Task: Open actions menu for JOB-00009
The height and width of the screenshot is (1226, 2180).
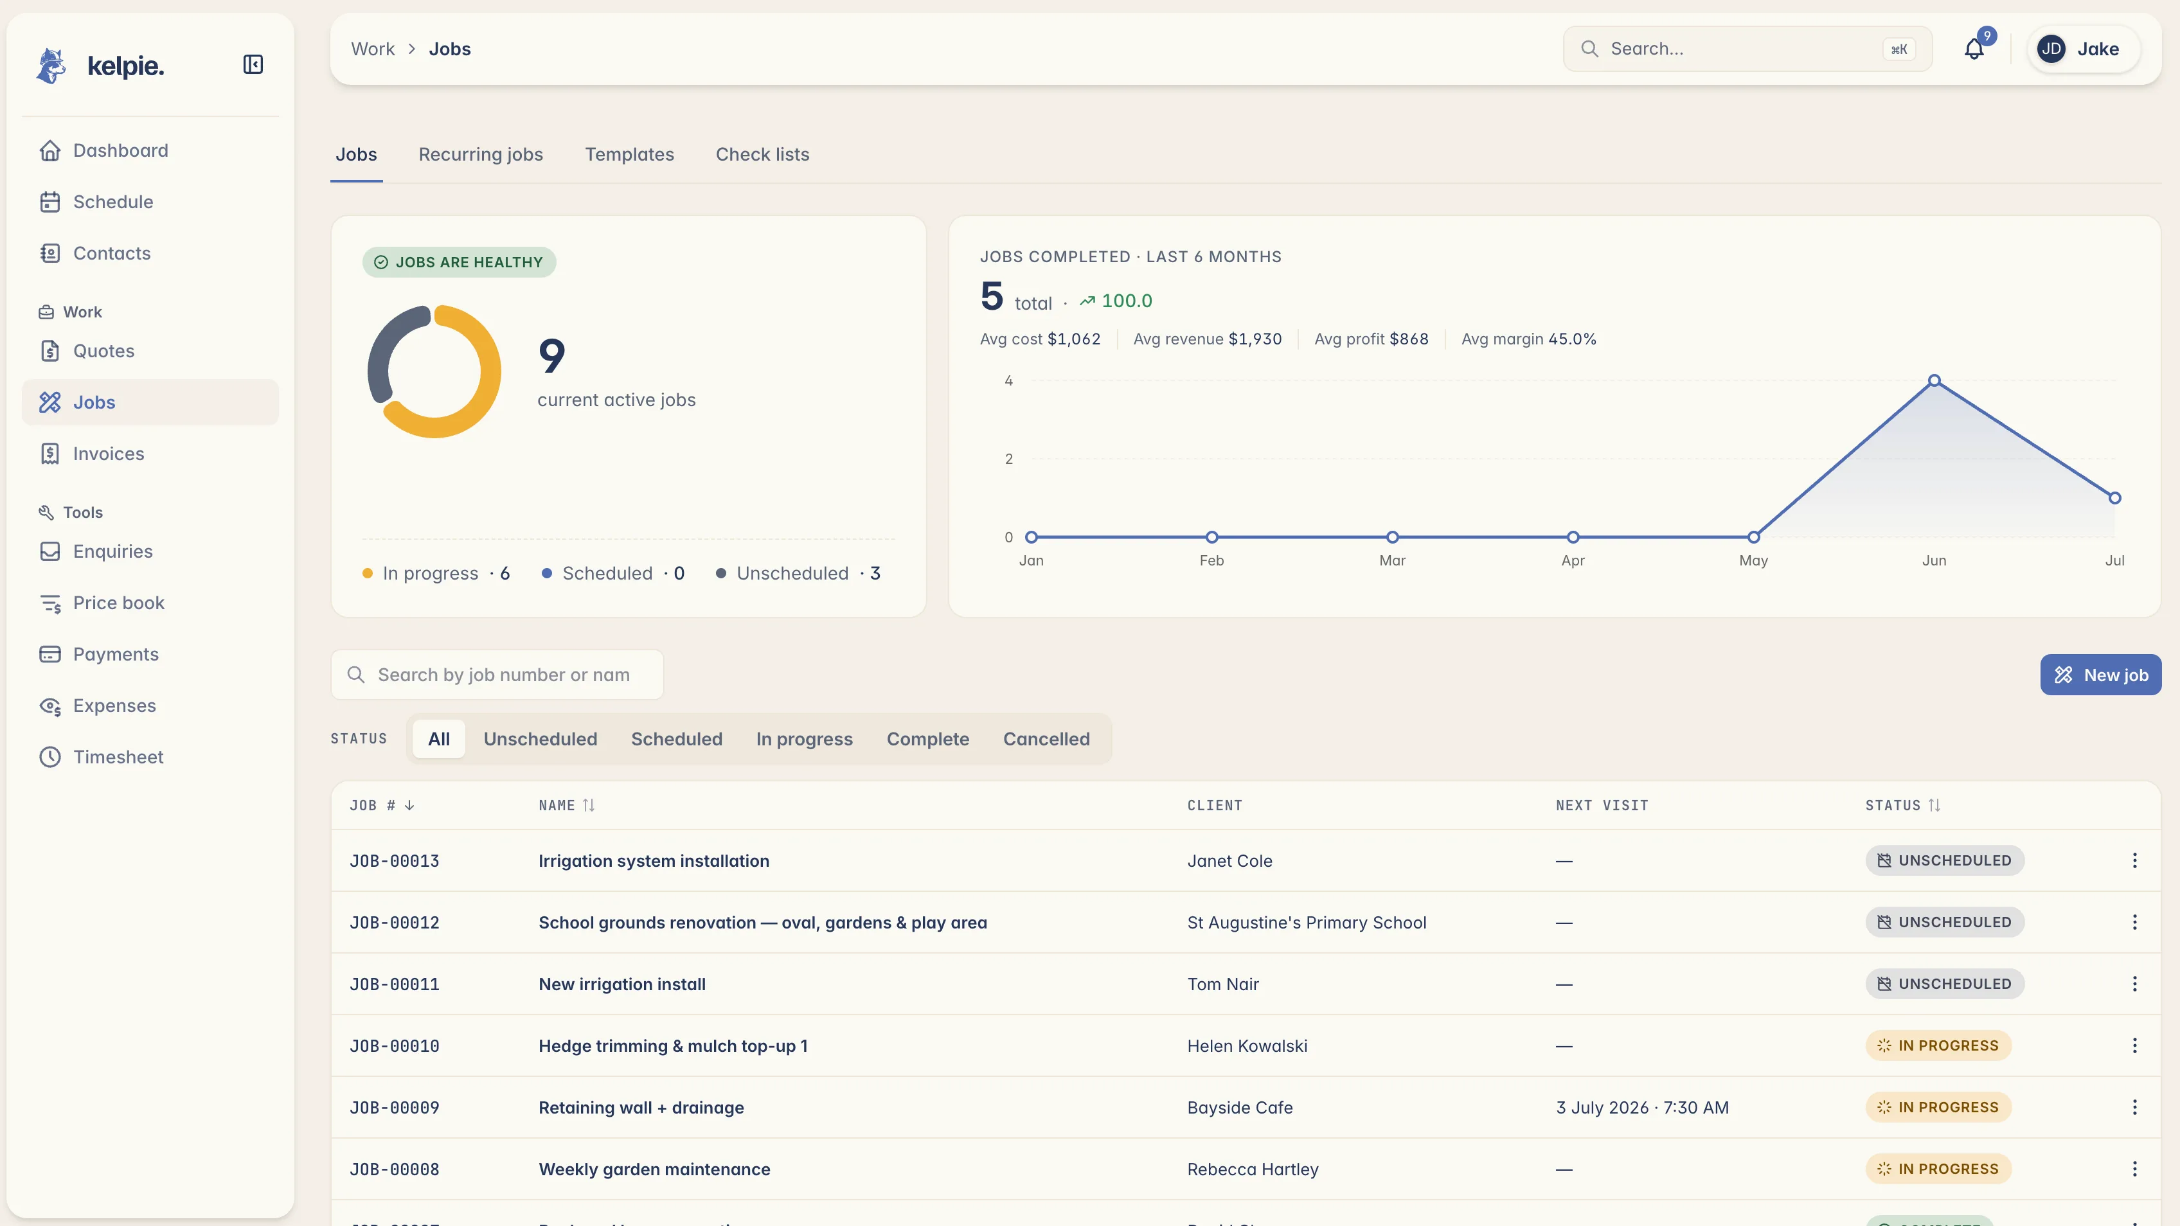Action: pyautogui.click(x=2135, y=1108)
